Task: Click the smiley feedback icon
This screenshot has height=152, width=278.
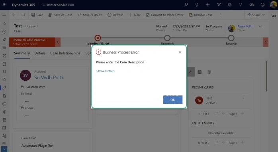Action: [262, 5]
